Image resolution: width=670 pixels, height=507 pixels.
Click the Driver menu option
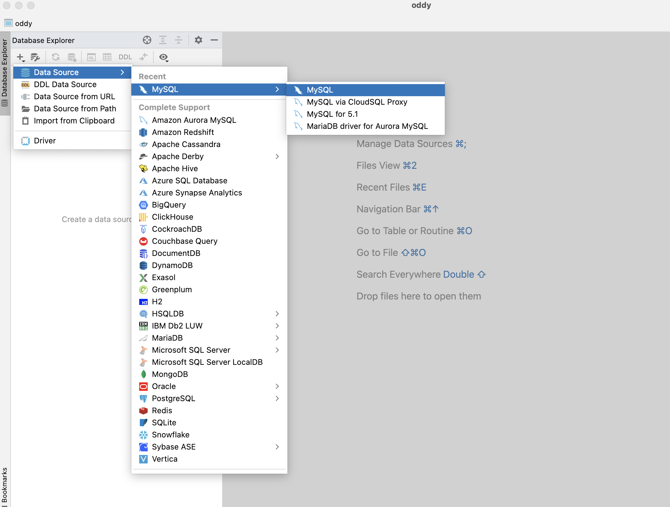click(45, 141)
